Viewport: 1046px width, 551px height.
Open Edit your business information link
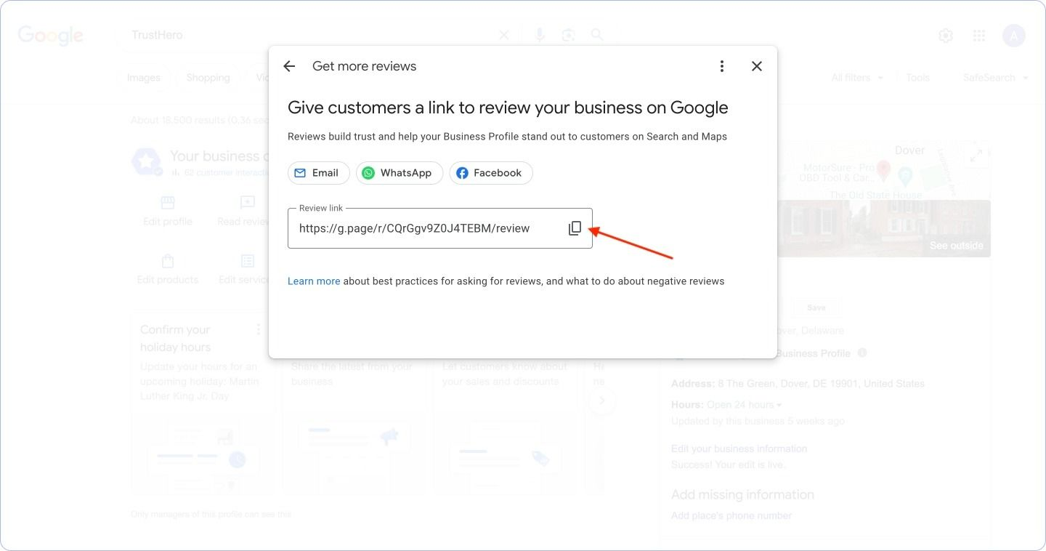coord(739,449)
